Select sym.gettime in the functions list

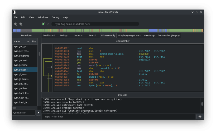pyautogui.click(x=21, y=65)
